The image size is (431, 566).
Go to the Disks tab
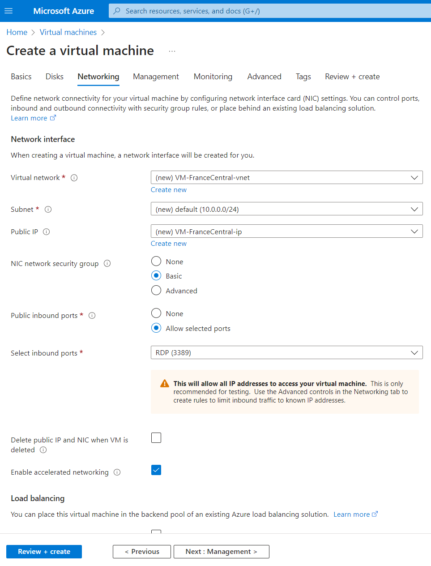(x=55, y=77)
